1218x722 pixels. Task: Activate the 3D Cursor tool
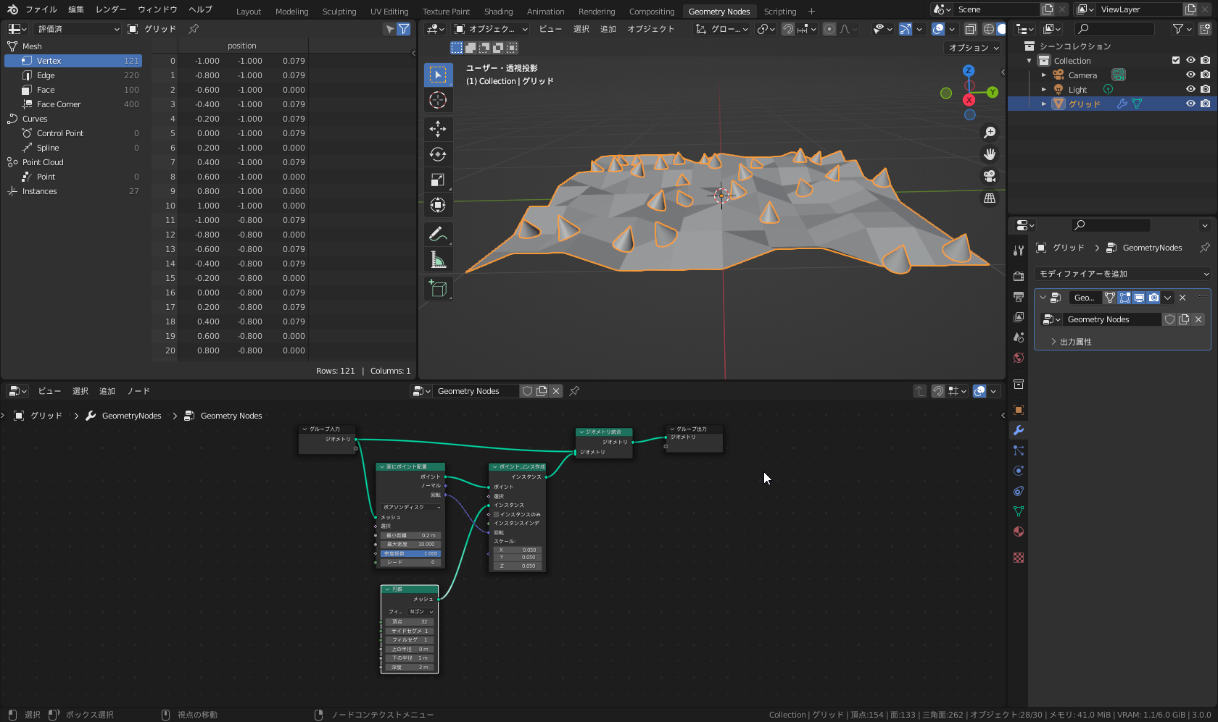tap(438, 100)
